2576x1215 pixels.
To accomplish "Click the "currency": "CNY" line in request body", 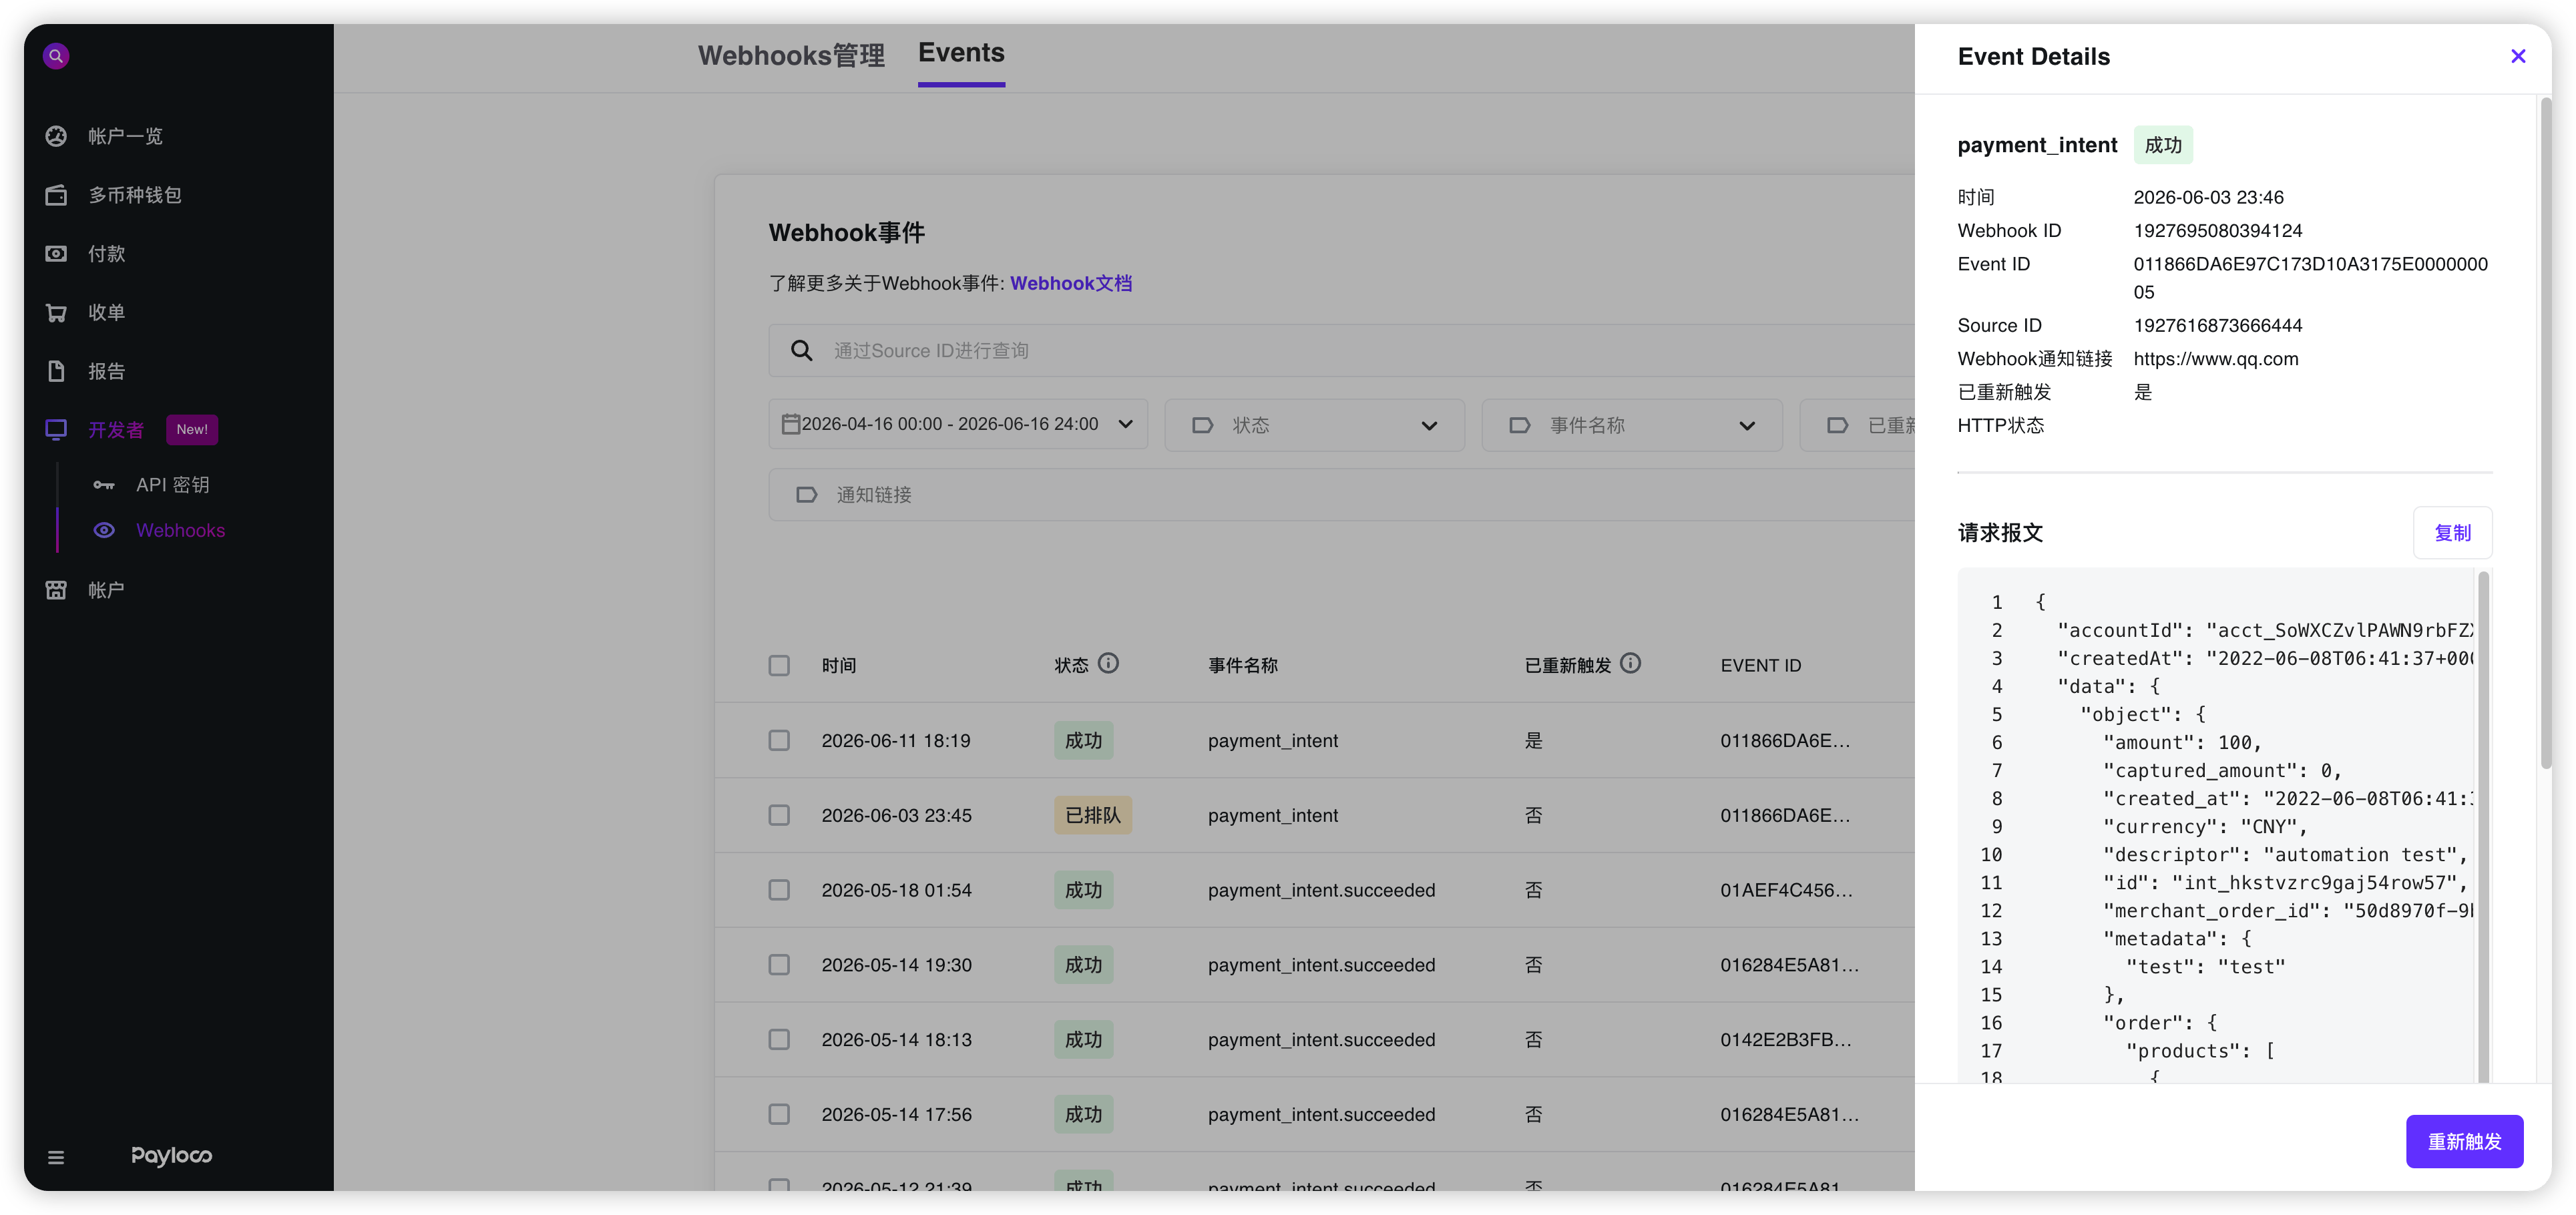I will (2204, 827).
